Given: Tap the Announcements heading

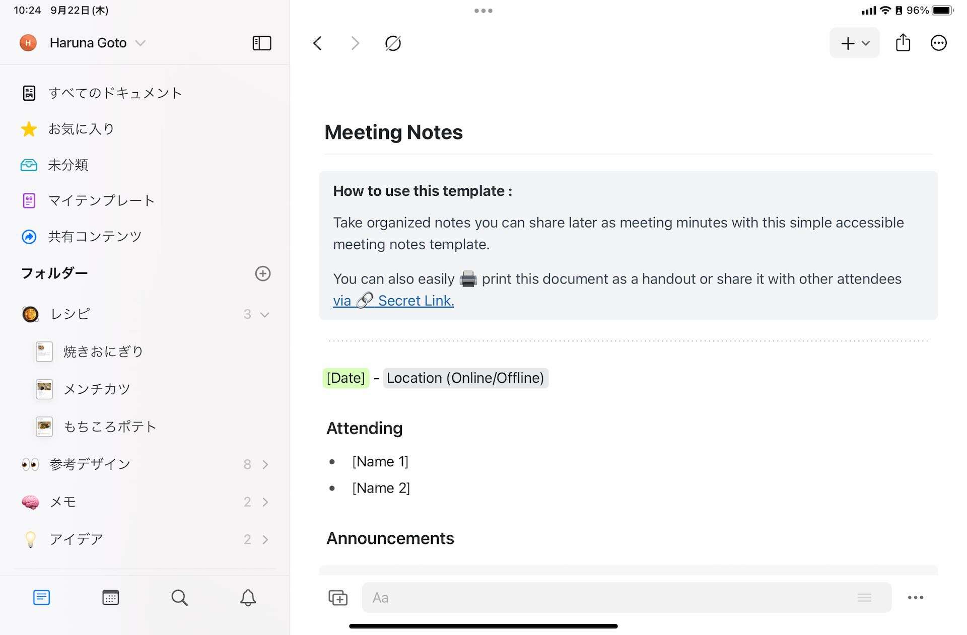Looking at the screenshot, I should point(390,538).
